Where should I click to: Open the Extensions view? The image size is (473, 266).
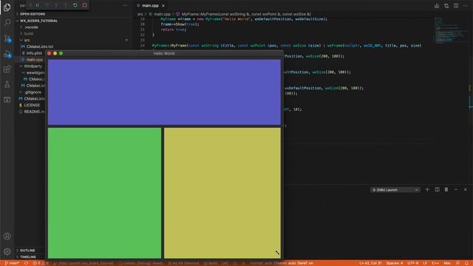[x=7, y=69]
